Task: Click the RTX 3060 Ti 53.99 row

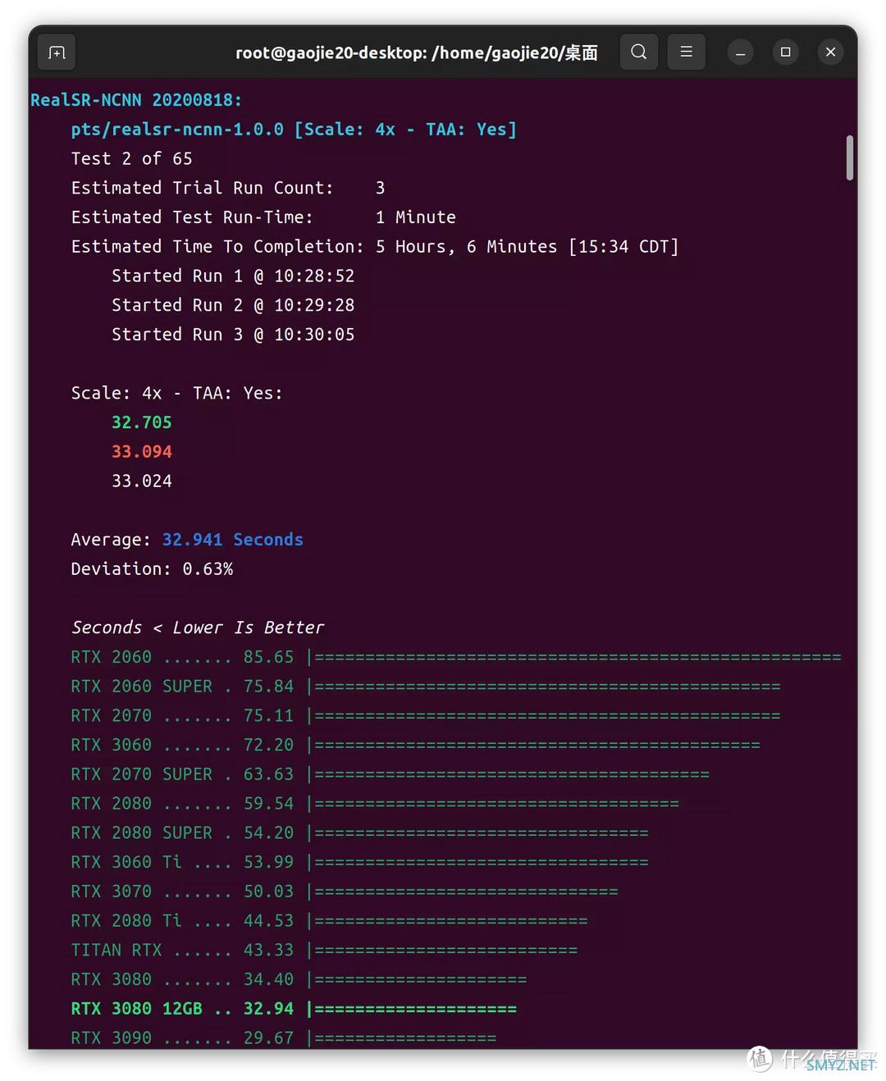Action: pos(360,862)
